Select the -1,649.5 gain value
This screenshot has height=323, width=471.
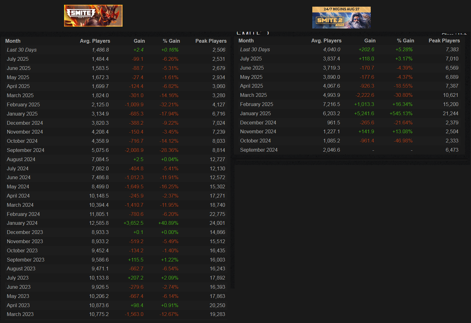point(134,187)
